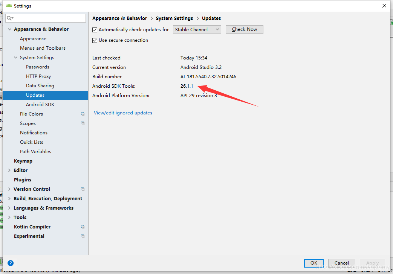Open the Stable Channel dropdown
The image size is (393, 274).
tap(197, 30)
